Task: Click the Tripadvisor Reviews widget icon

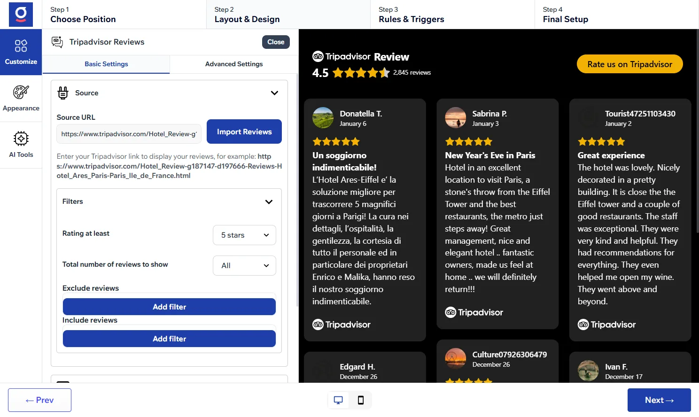Action: 57,42
